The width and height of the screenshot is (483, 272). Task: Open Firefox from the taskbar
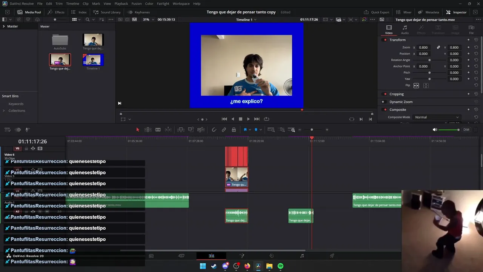click(x=247, y=266)
